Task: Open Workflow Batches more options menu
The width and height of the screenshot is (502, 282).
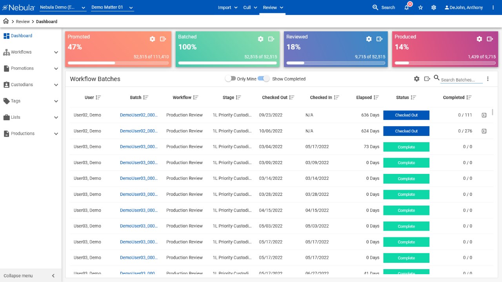Action: 488,79
